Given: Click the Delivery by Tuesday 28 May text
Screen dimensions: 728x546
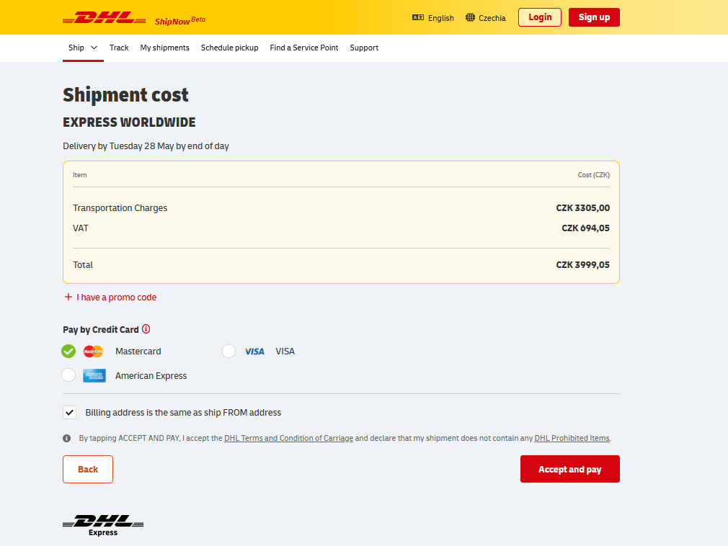Looking at the screenshot, I should [x=146, y=146].
